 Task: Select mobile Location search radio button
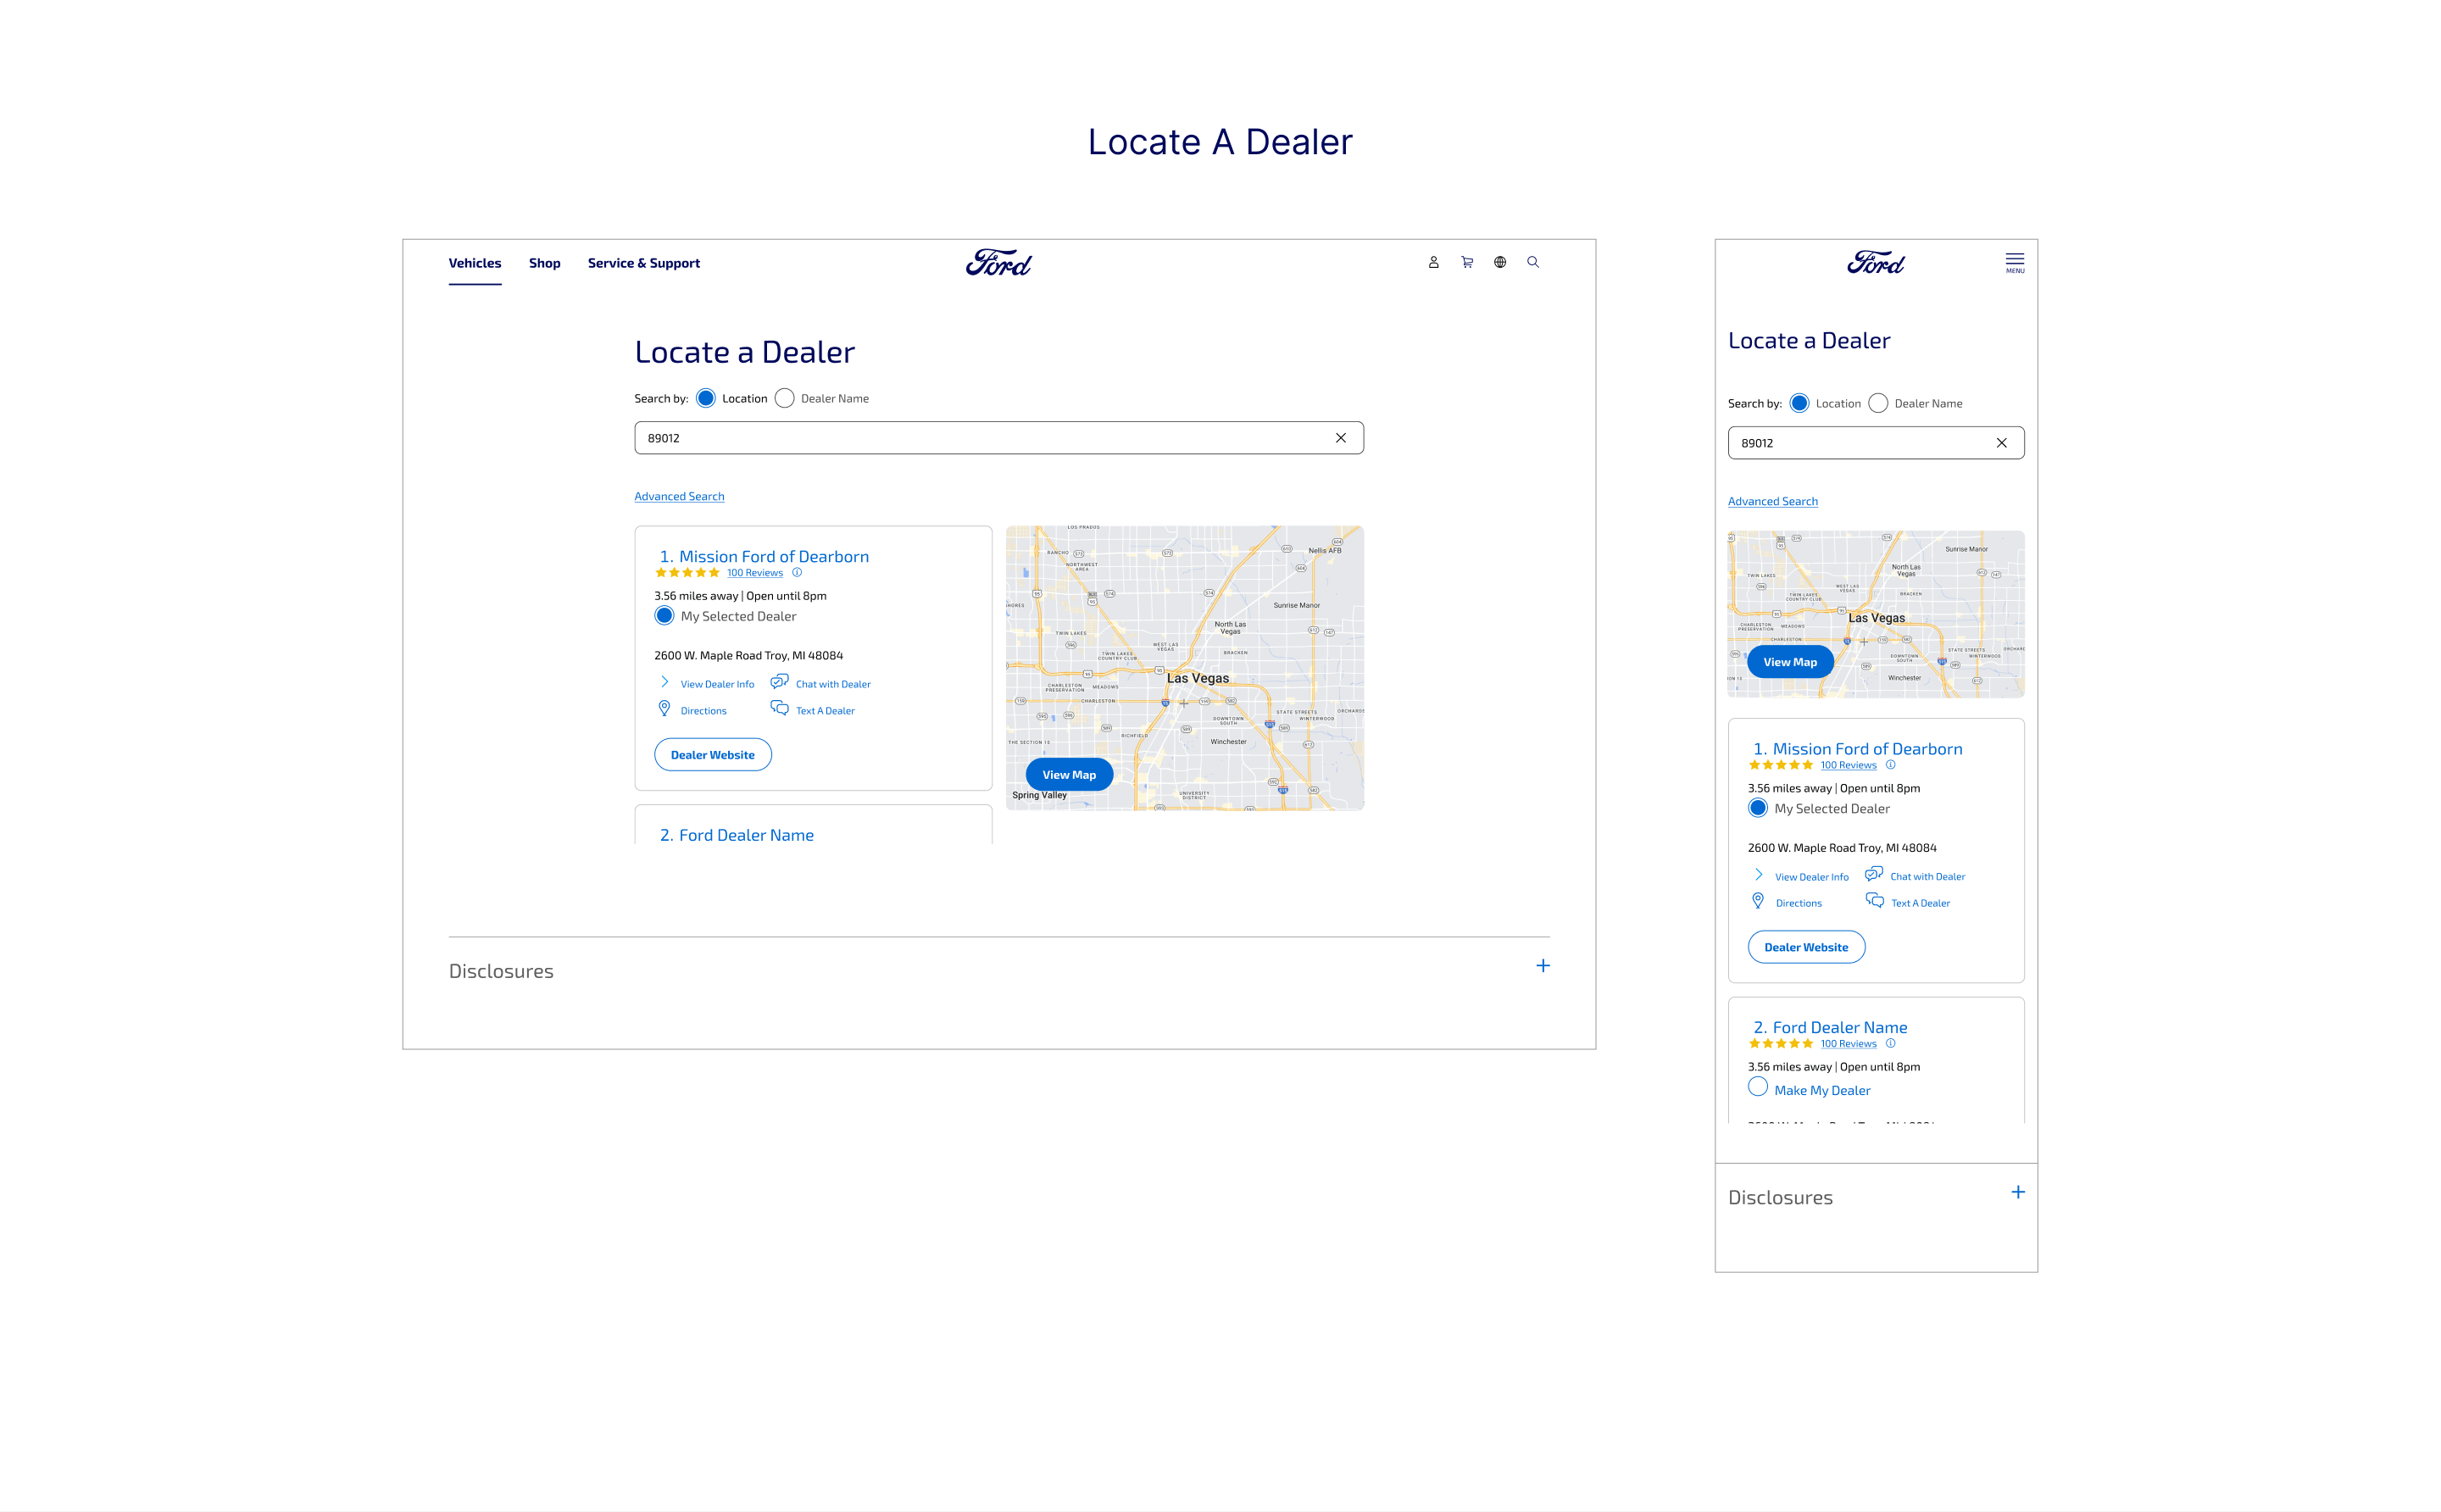(1799, 403)
